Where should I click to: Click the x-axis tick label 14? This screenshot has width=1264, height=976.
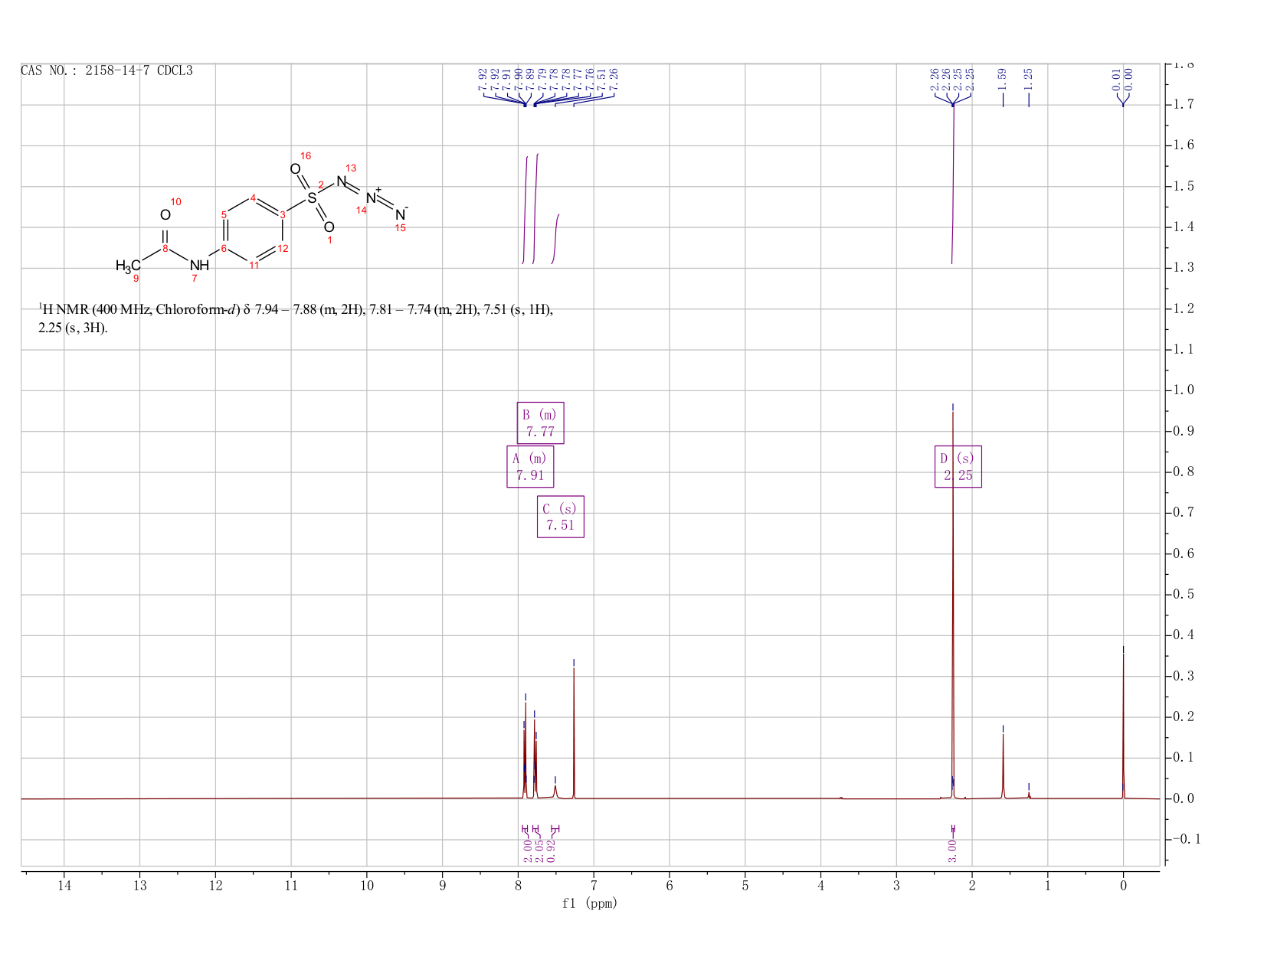64,886
